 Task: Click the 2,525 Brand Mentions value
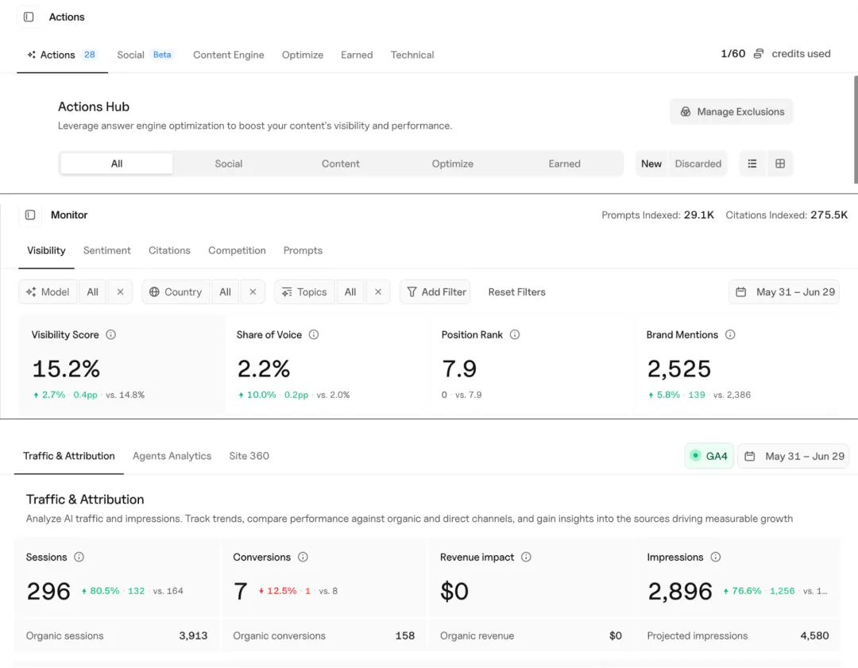click(x=678, y=369)
